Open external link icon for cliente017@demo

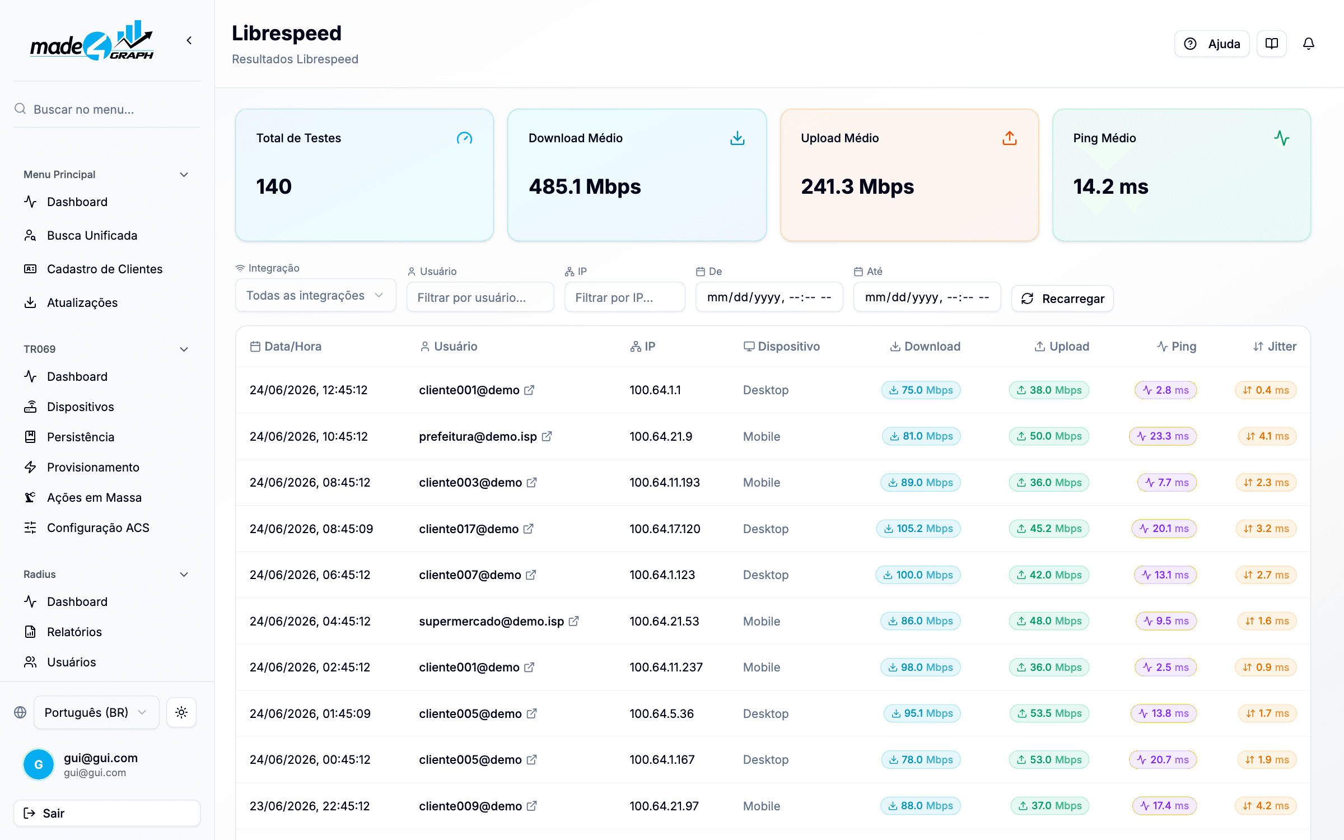point(528,529)
